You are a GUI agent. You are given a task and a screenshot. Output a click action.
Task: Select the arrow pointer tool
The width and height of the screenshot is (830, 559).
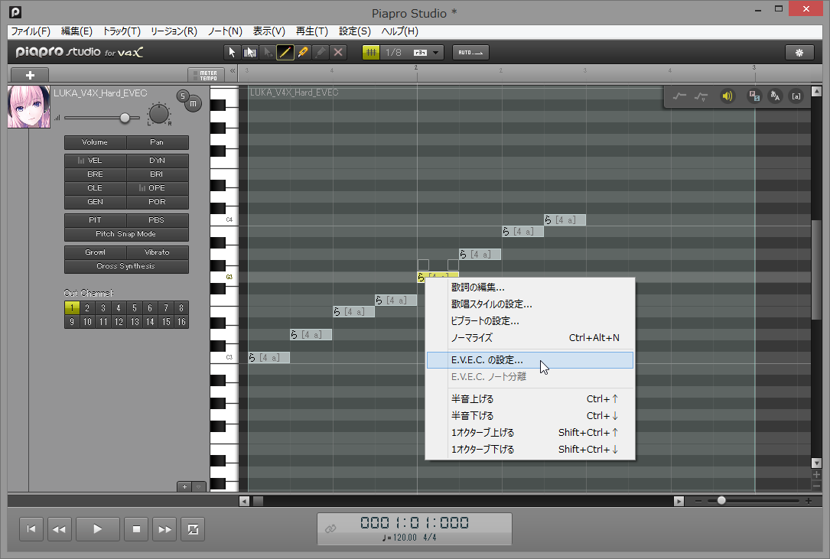point(232,53)
